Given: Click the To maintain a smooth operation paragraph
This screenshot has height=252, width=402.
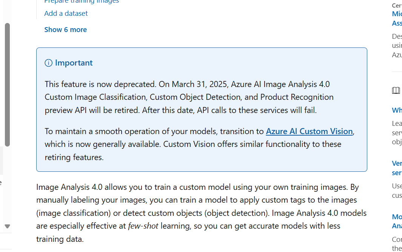Looking at the screenshot, I should click(x=199, y=144).
